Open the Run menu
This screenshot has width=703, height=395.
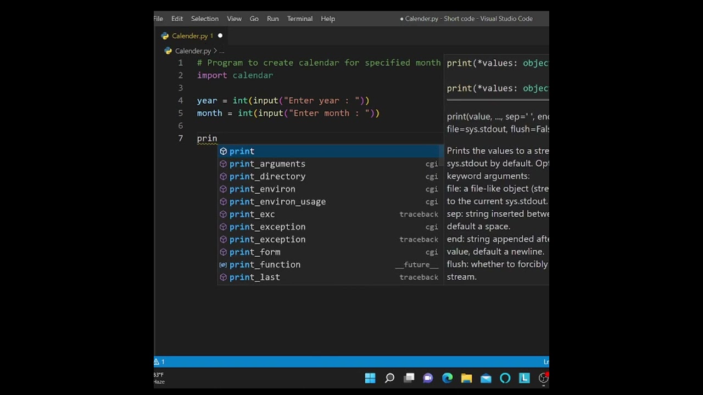(x=273, y=19)
